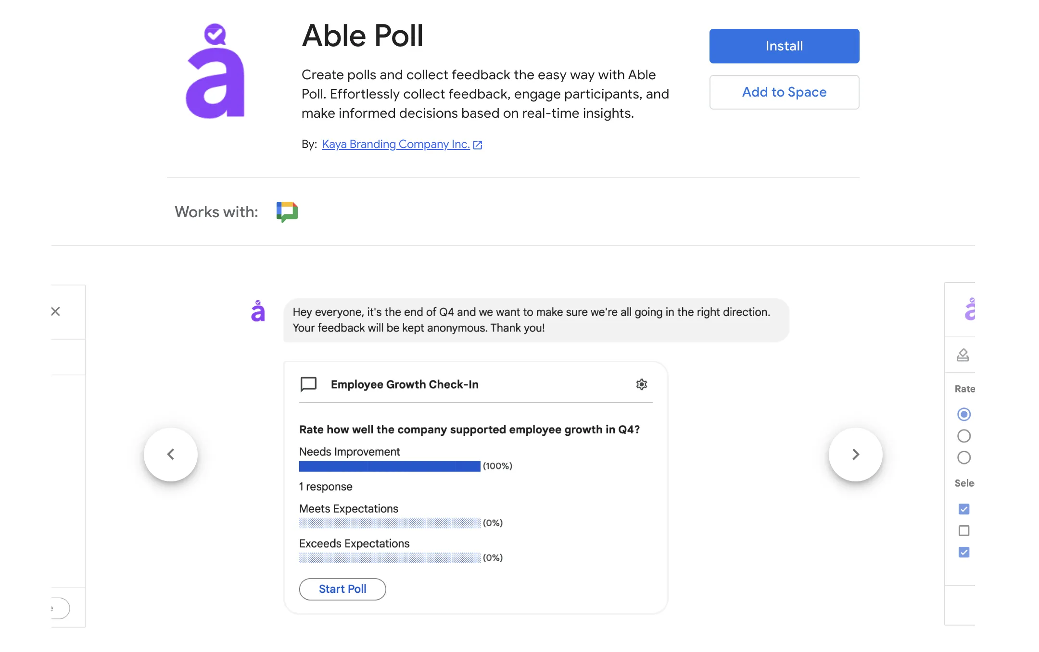Click the Able Poll app icon

click(216, 72)
